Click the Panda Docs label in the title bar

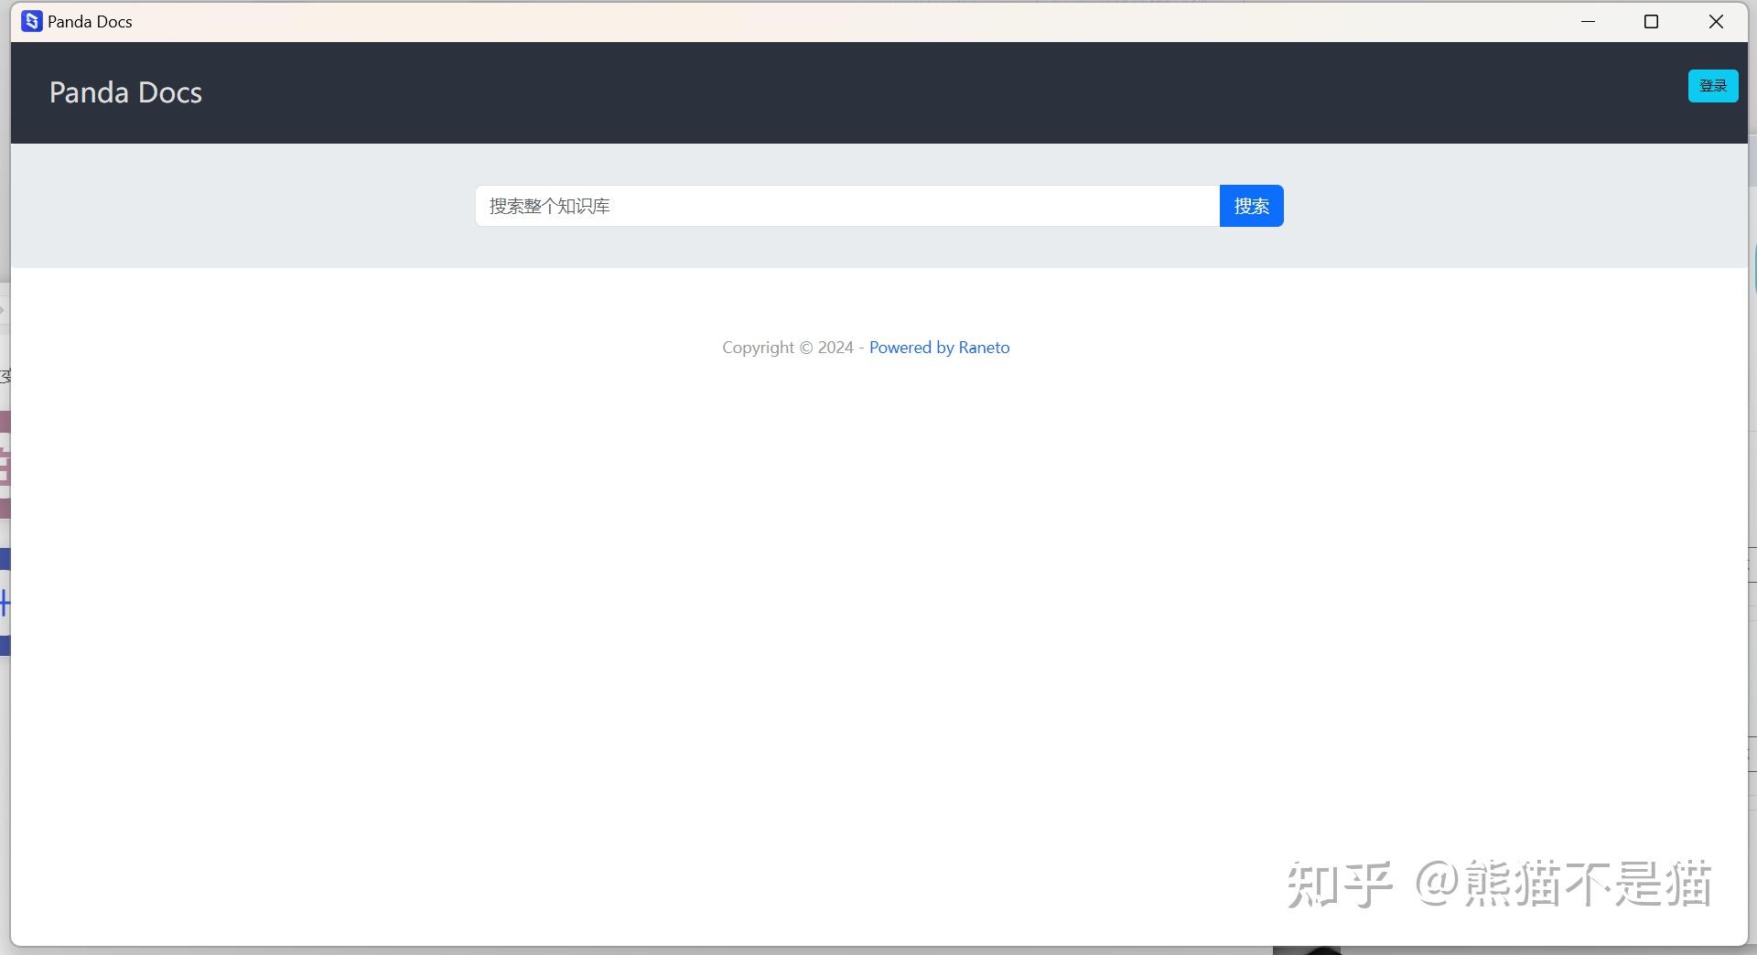tap(91, 20)
